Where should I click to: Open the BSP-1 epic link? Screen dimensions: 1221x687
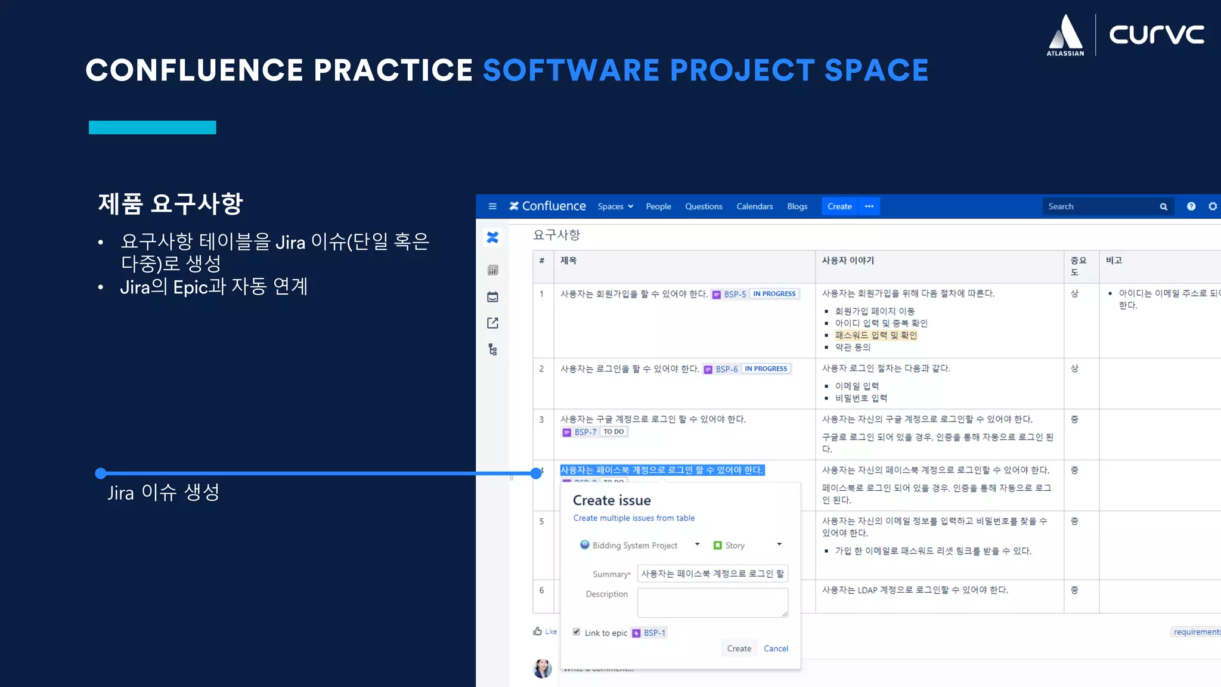click(x=654, y=633)
